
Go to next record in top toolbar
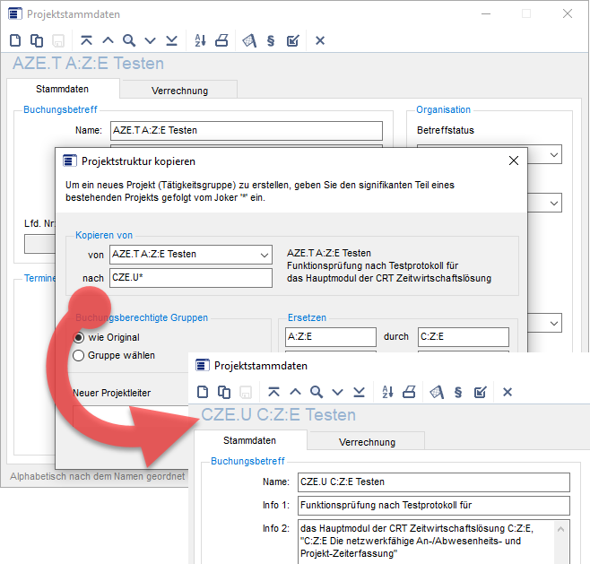(150, 40)
